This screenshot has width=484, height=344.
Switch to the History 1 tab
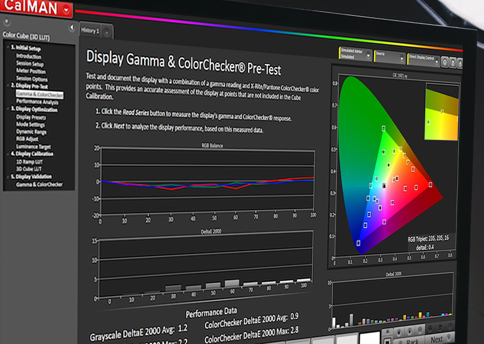point(90,31)
